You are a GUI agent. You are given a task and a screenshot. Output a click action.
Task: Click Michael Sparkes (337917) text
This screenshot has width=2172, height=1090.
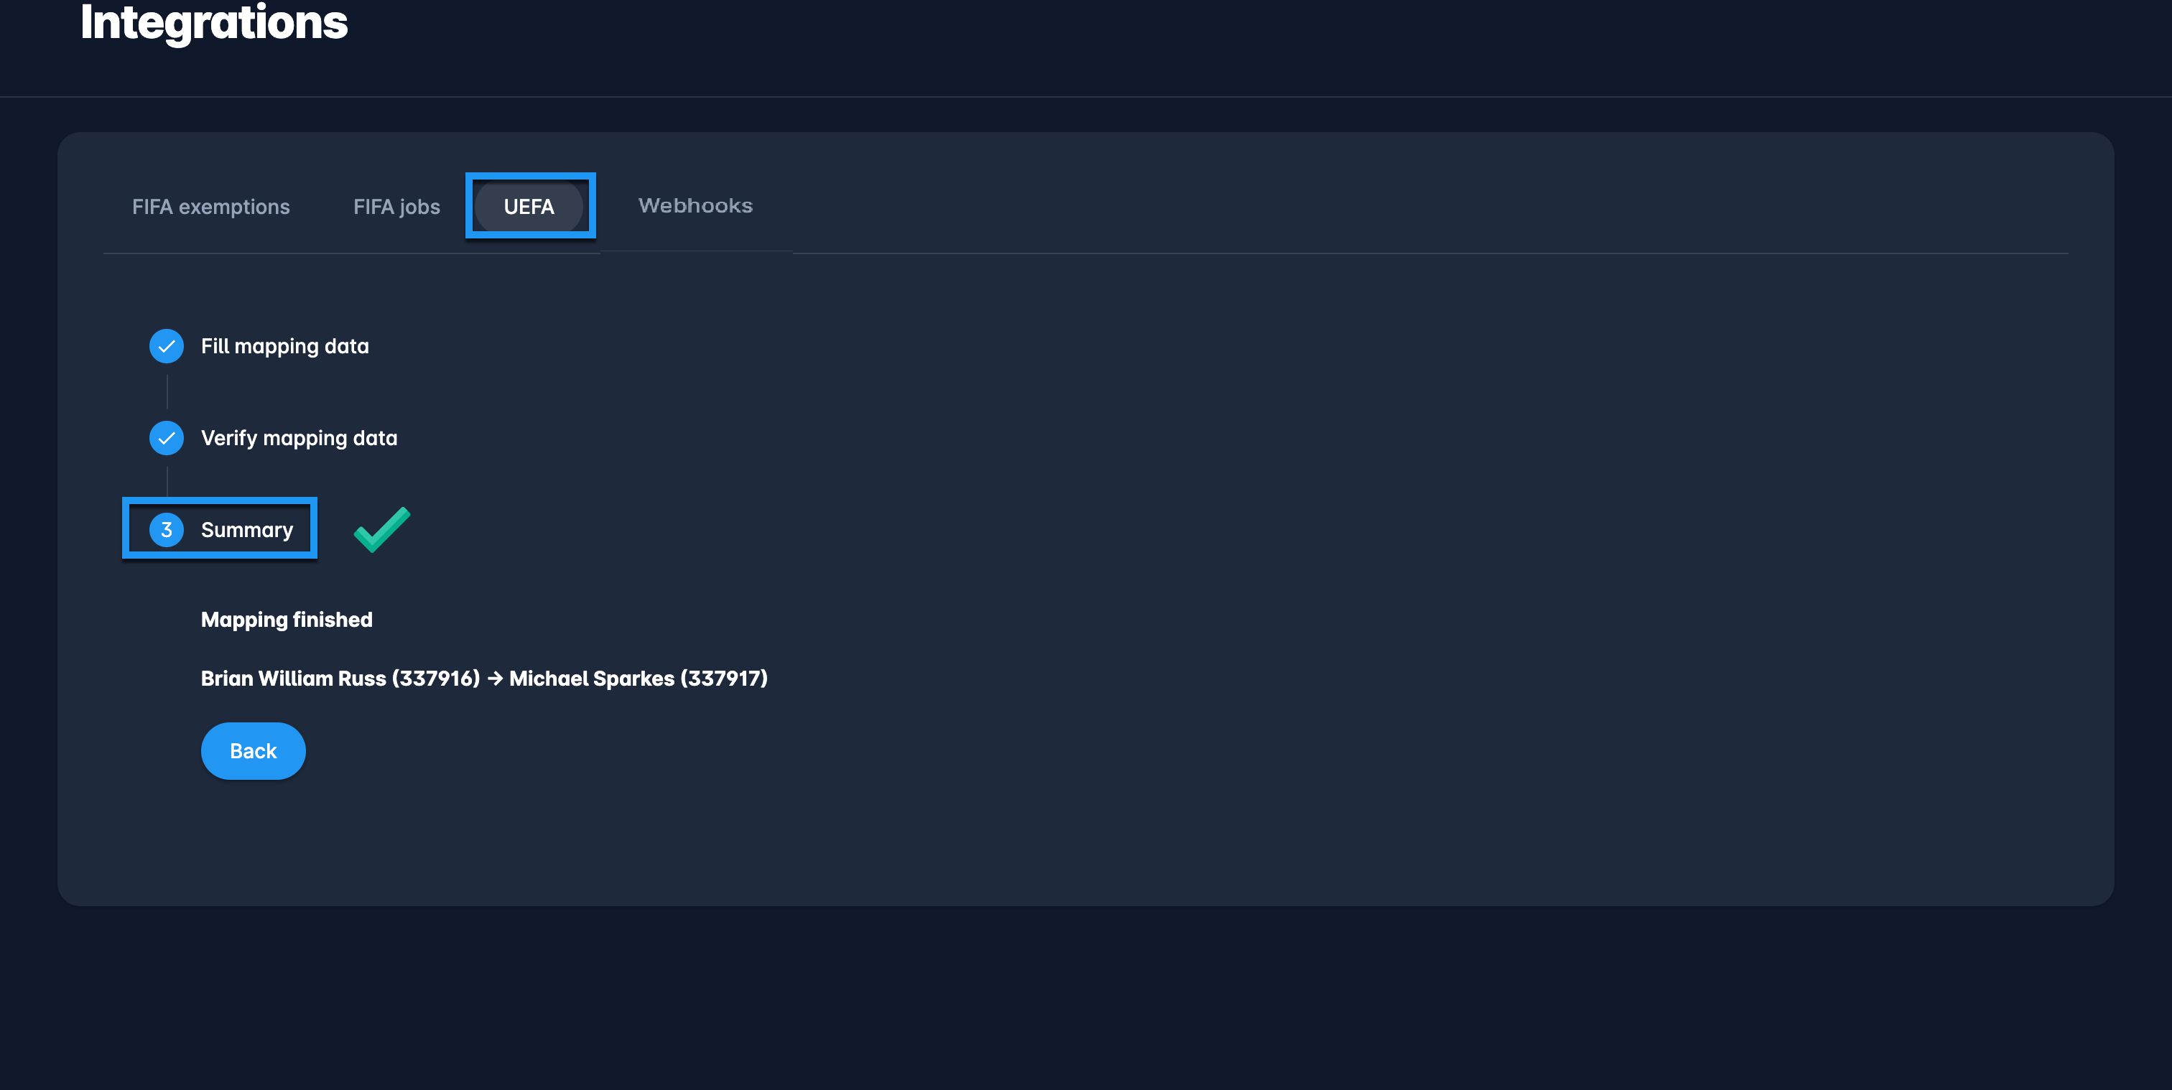click(x=639, y=679)
